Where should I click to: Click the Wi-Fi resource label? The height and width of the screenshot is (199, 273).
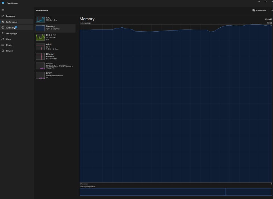click(x=49, y=45)
